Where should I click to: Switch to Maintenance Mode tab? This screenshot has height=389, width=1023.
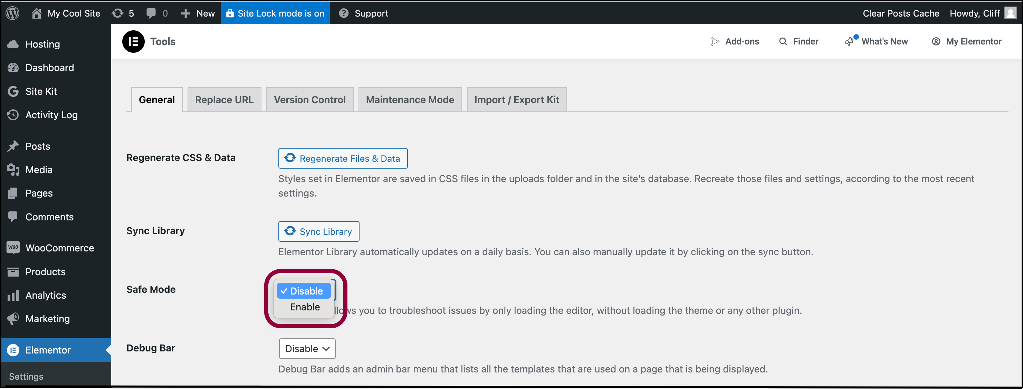pos(409,99)
